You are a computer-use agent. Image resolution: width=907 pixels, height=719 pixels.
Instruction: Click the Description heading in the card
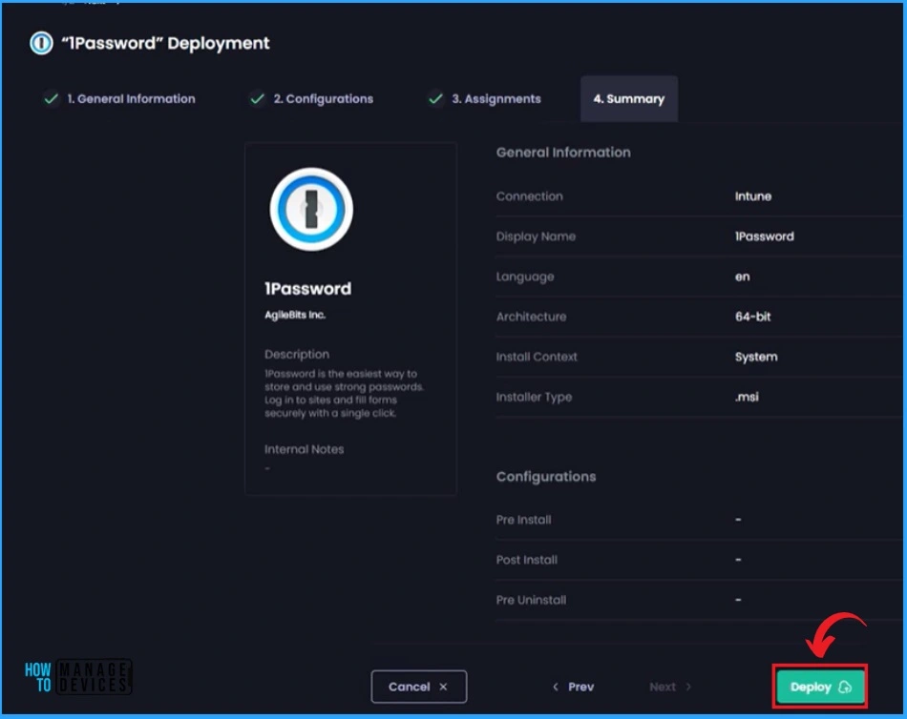click(297, 355)
